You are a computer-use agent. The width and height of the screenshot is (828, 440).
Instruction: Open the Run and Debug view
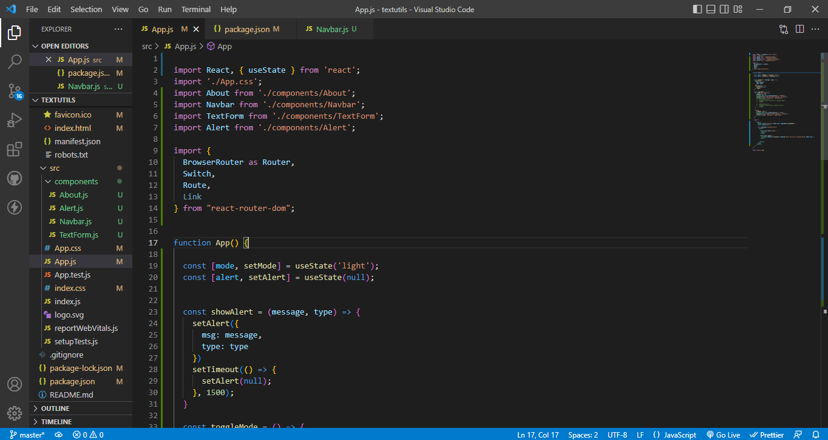15,120
